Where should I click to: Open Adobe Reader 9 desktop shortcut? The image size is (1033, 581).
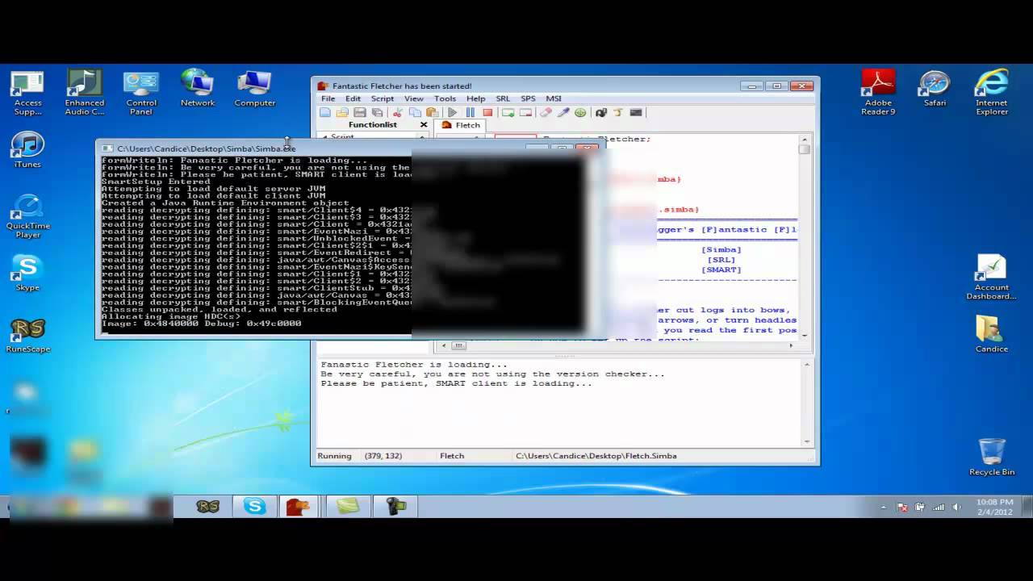[878, 94]
